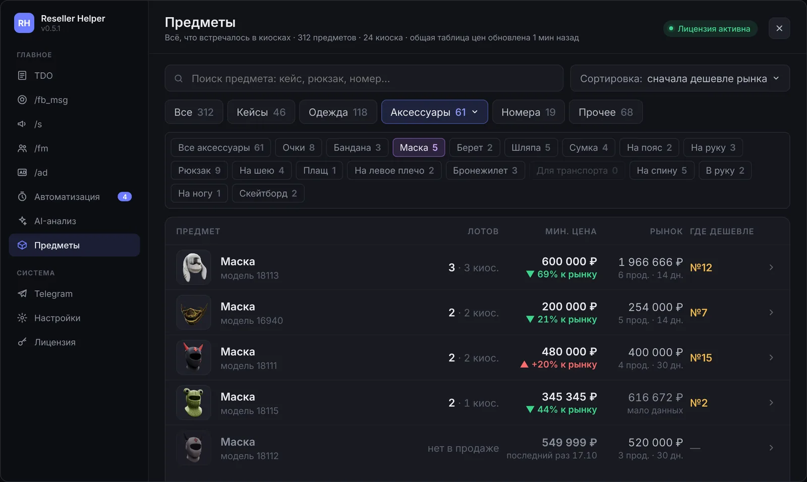This screenshot has width=807, height=482.
Task: Open details chevron for Маска модель 18115
Action: tap(771, 403)
